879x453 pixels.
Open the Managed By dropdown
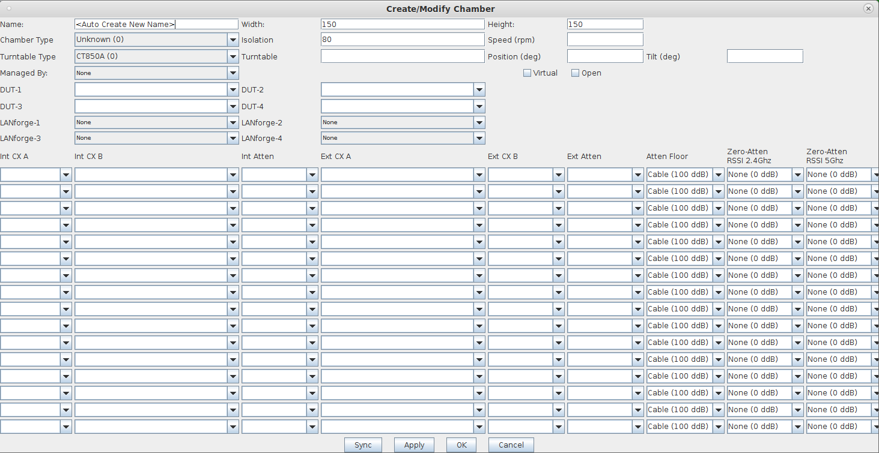156,73
